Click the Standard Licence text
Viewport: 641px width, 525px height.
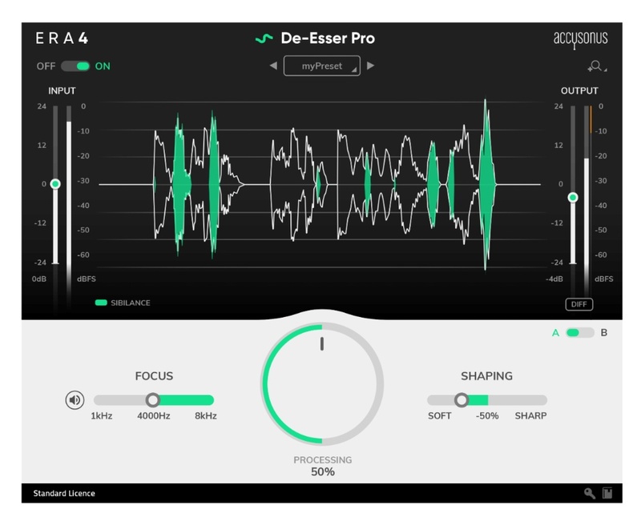[64, 493]
